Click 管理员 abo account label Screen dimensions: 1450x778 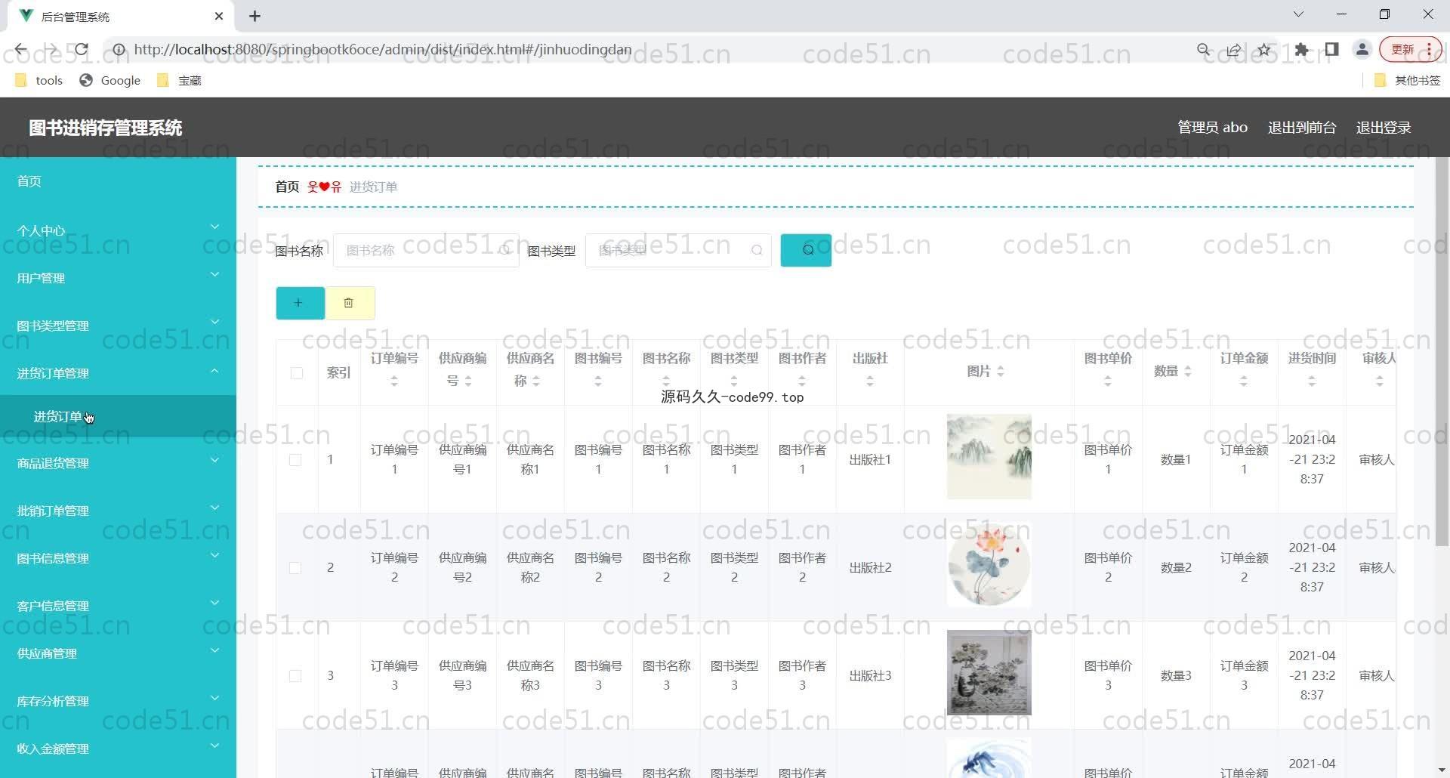coord(1213,128)
